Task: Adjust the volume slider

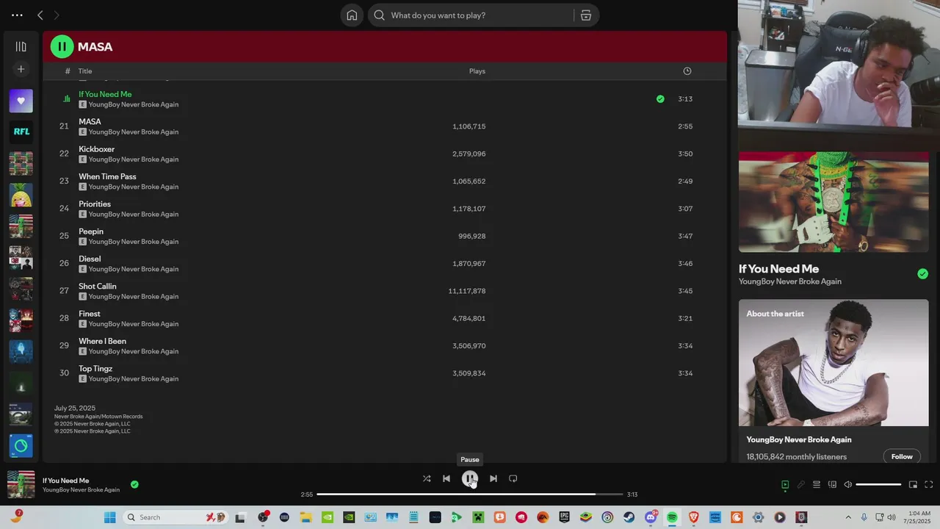Action: click(878, 485)
